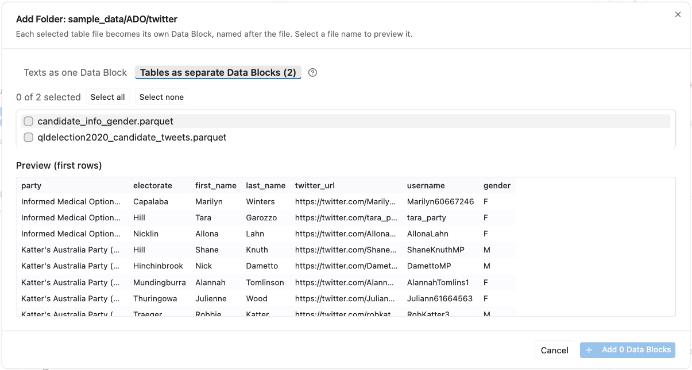Preview qldelection2020_candidate_tweets.parquet file name
Image resolution: width=692 pixels, height=370 pixels.
tap(132, 138)
